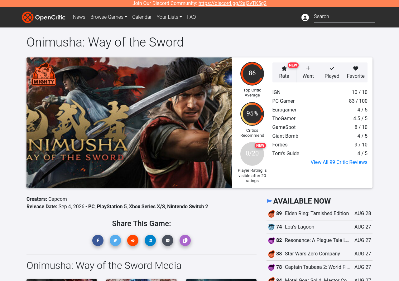Open the FAQ page
Screen dimensions: 399x281
pyautogui.click(x=191, y=17)
